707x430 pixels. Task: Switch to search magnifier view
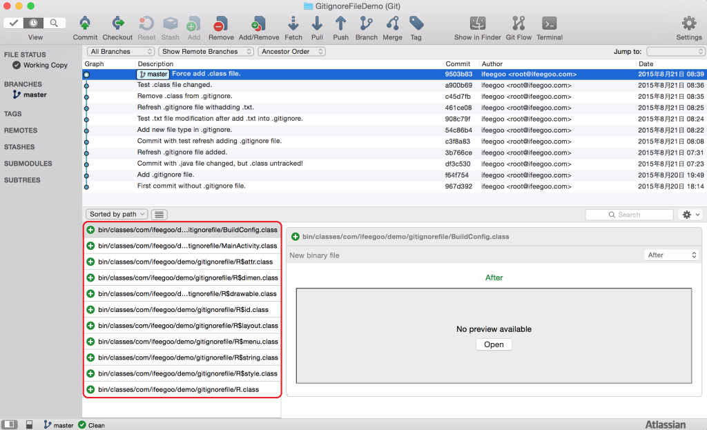54,23
